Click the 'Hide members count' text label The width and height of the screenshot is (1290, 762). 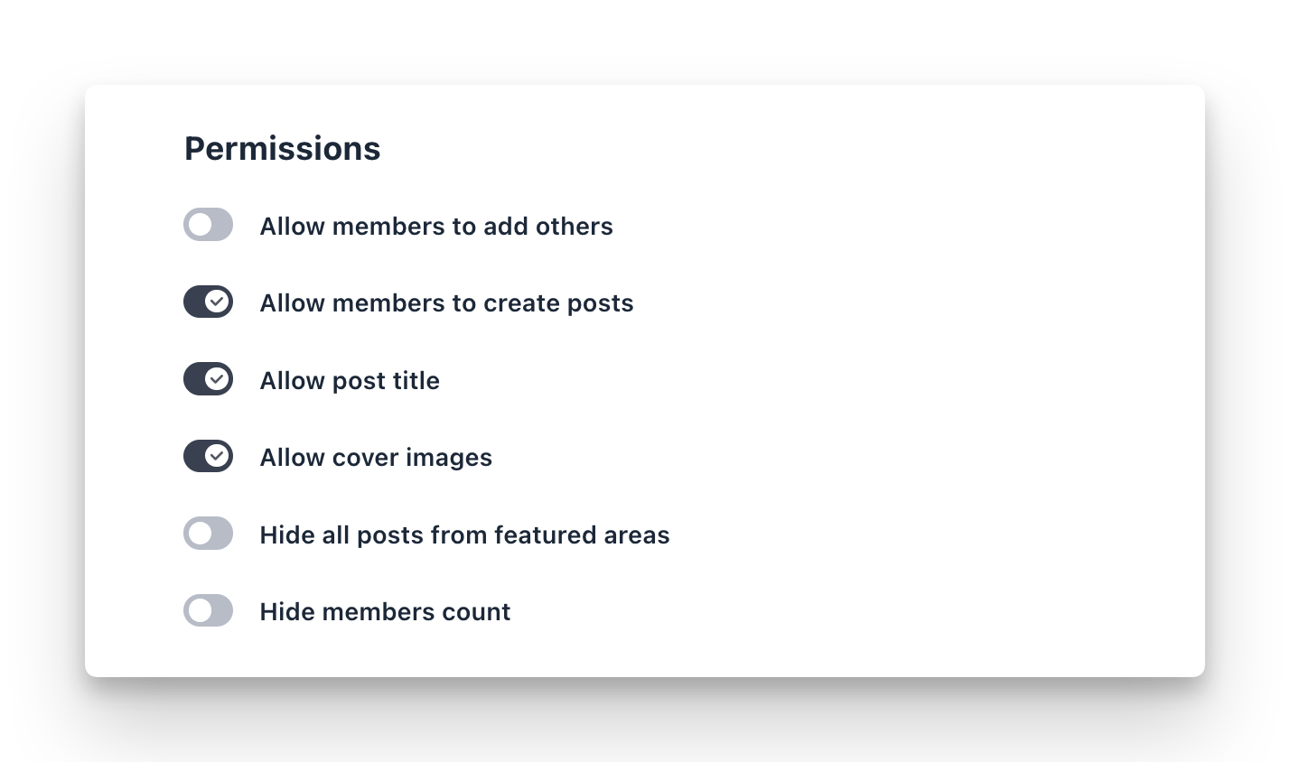(x=385, y=612)
